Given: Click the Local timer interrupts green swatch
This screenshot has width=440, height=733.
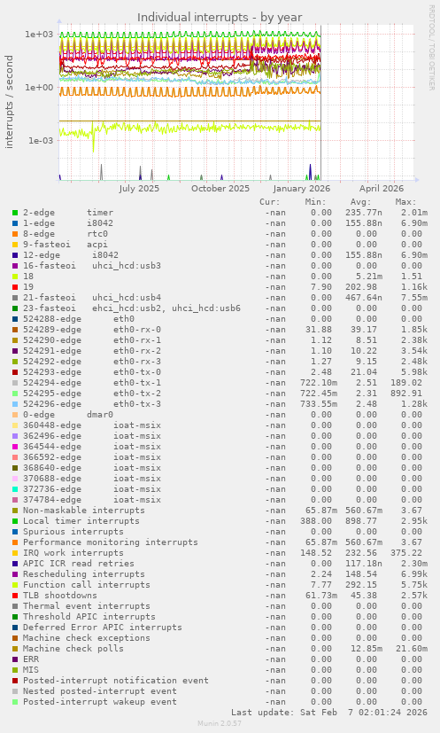Looking at the screenshot, I should tap(15, 521).
